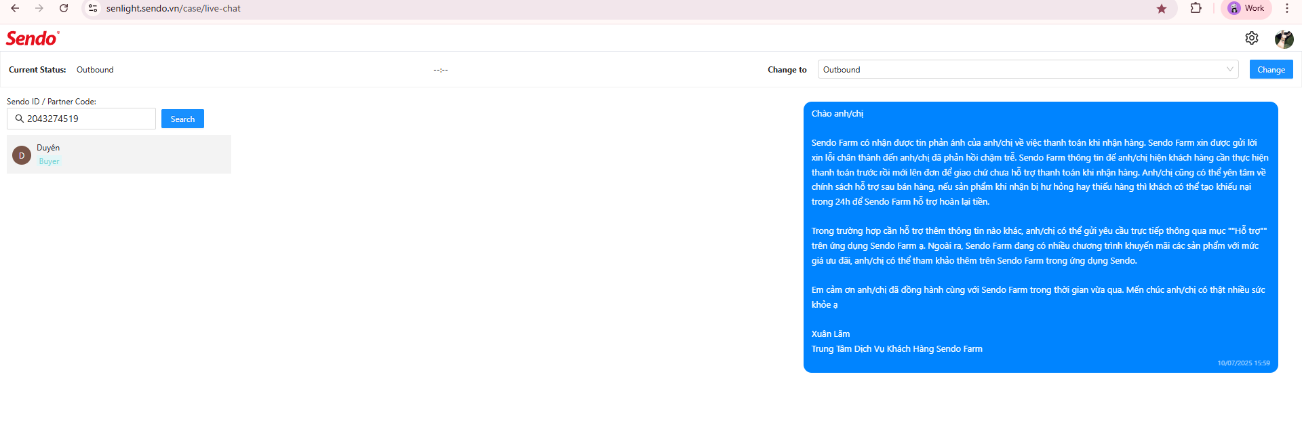Image resolution: width=1302 pixels, height=446 pixels.
Task: Click the blue Search button
Action: point(182,119)
